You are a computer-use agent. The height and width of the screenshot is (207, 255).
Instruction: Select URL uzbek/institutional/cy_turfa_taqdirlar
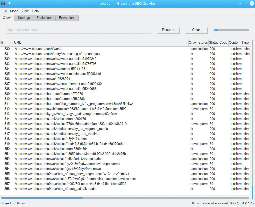click(57, 134)
